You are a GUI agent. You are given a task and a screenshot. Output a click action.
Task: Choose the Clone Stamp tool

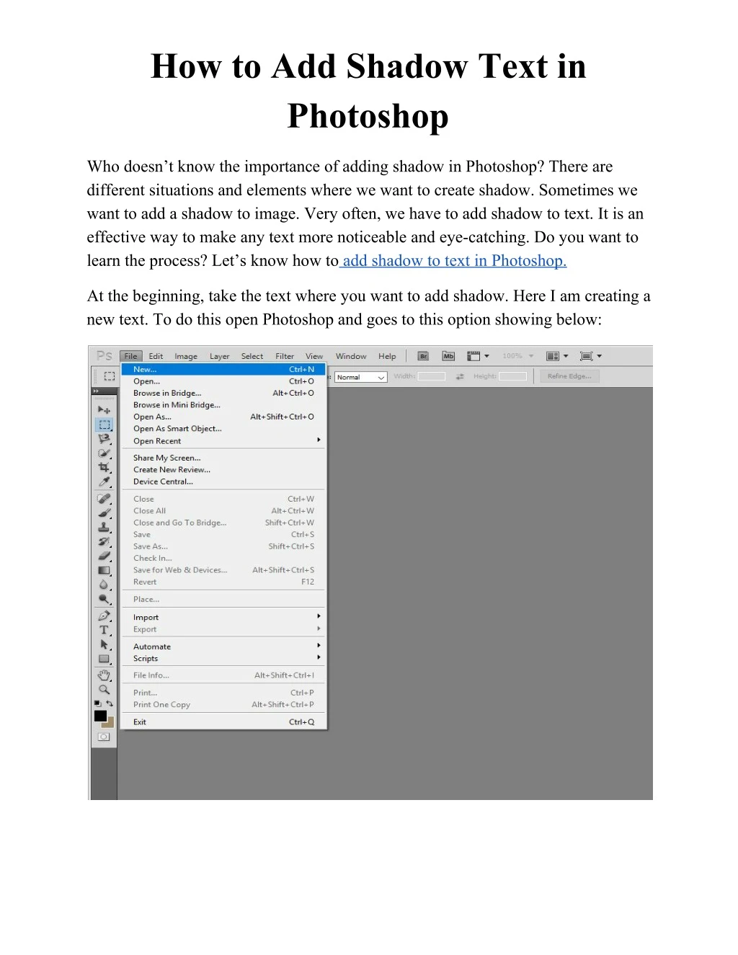pos(104,527)
